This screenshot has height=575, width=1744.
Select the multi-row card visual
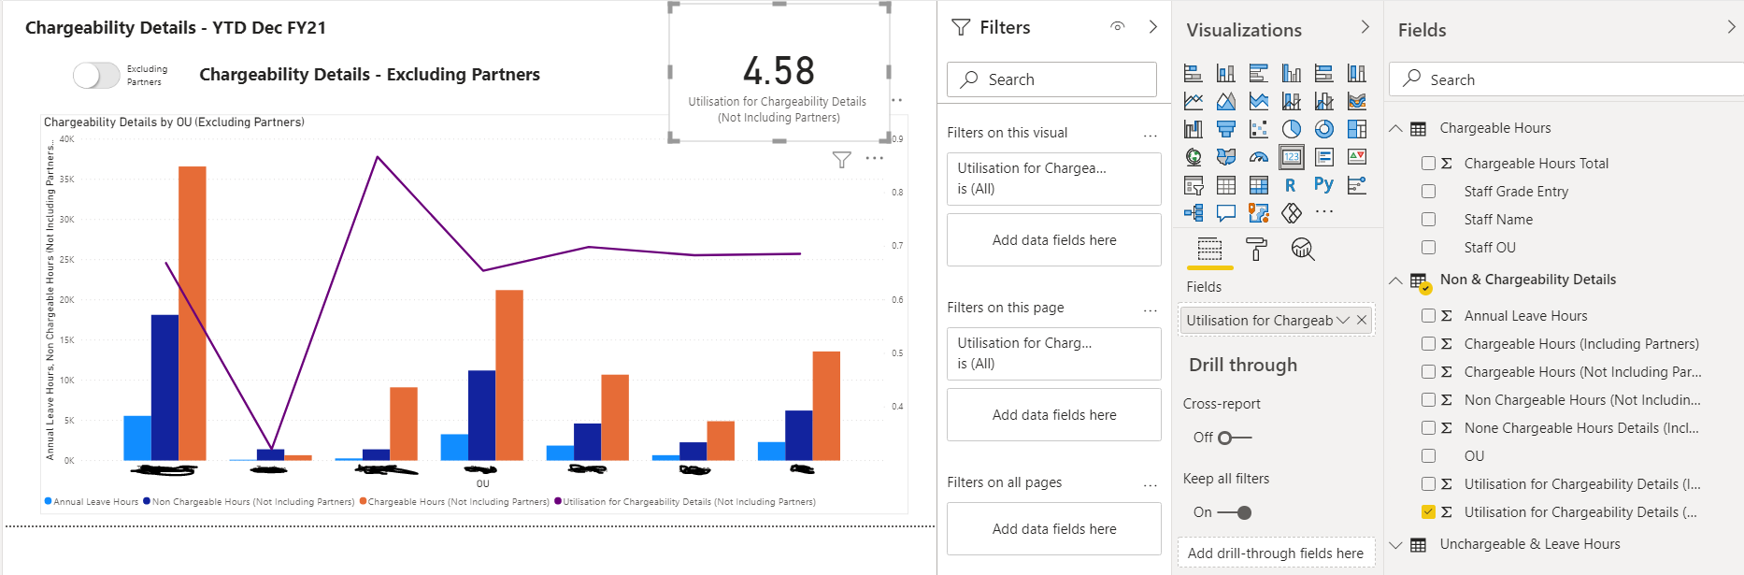click(1324, 157)
